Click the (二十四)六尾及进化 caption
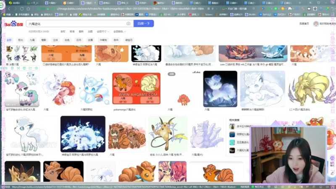Image resolution: width=336 pixels, height=189 pixels. [299, 110]
